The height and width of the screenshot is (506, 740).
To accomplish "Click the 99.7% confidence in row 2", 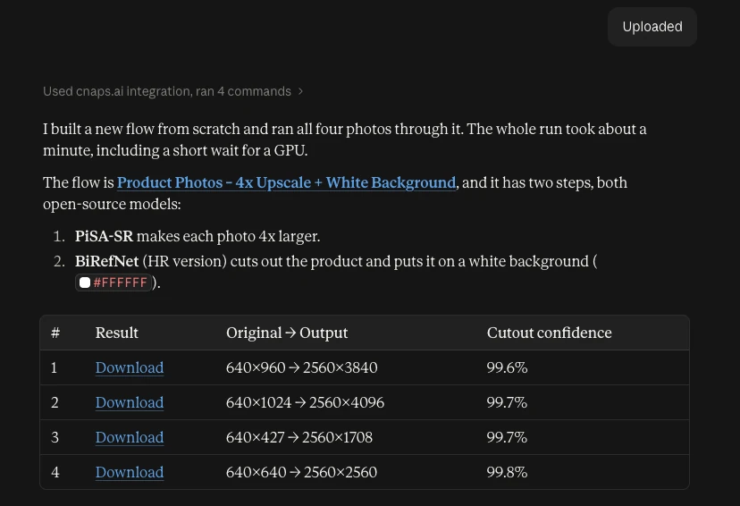I will [x=507, y=402].
